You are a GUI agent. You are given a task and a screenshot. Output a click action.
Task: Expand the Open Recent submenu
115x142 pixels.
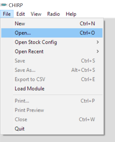[52, 51]
